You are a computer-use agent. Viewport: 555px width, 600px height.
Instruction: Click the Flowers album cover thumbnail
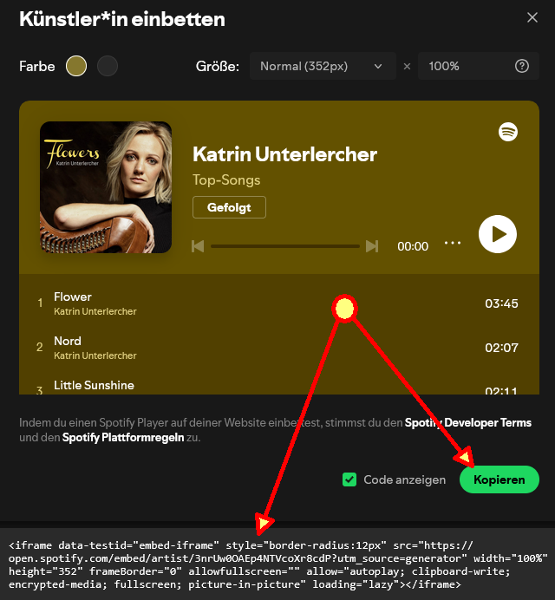point(106,187)
